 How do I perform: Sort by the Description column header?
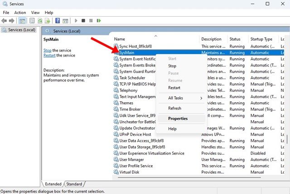coord(213,39)
